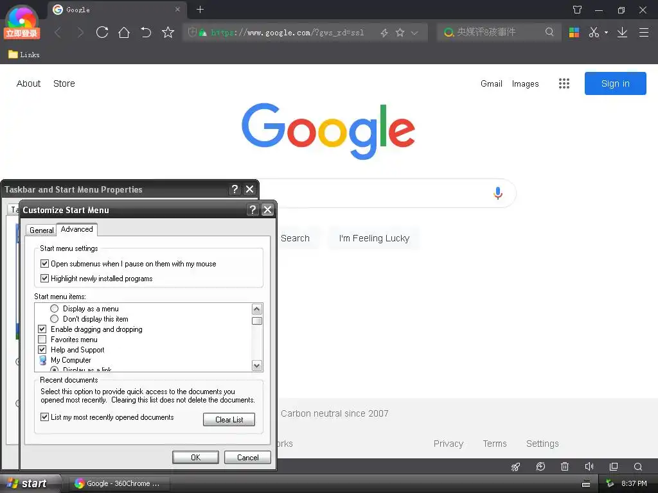Click the magnifier icon in the search box
The height and width of the screenshot is (493, 658).
[549, 32]
